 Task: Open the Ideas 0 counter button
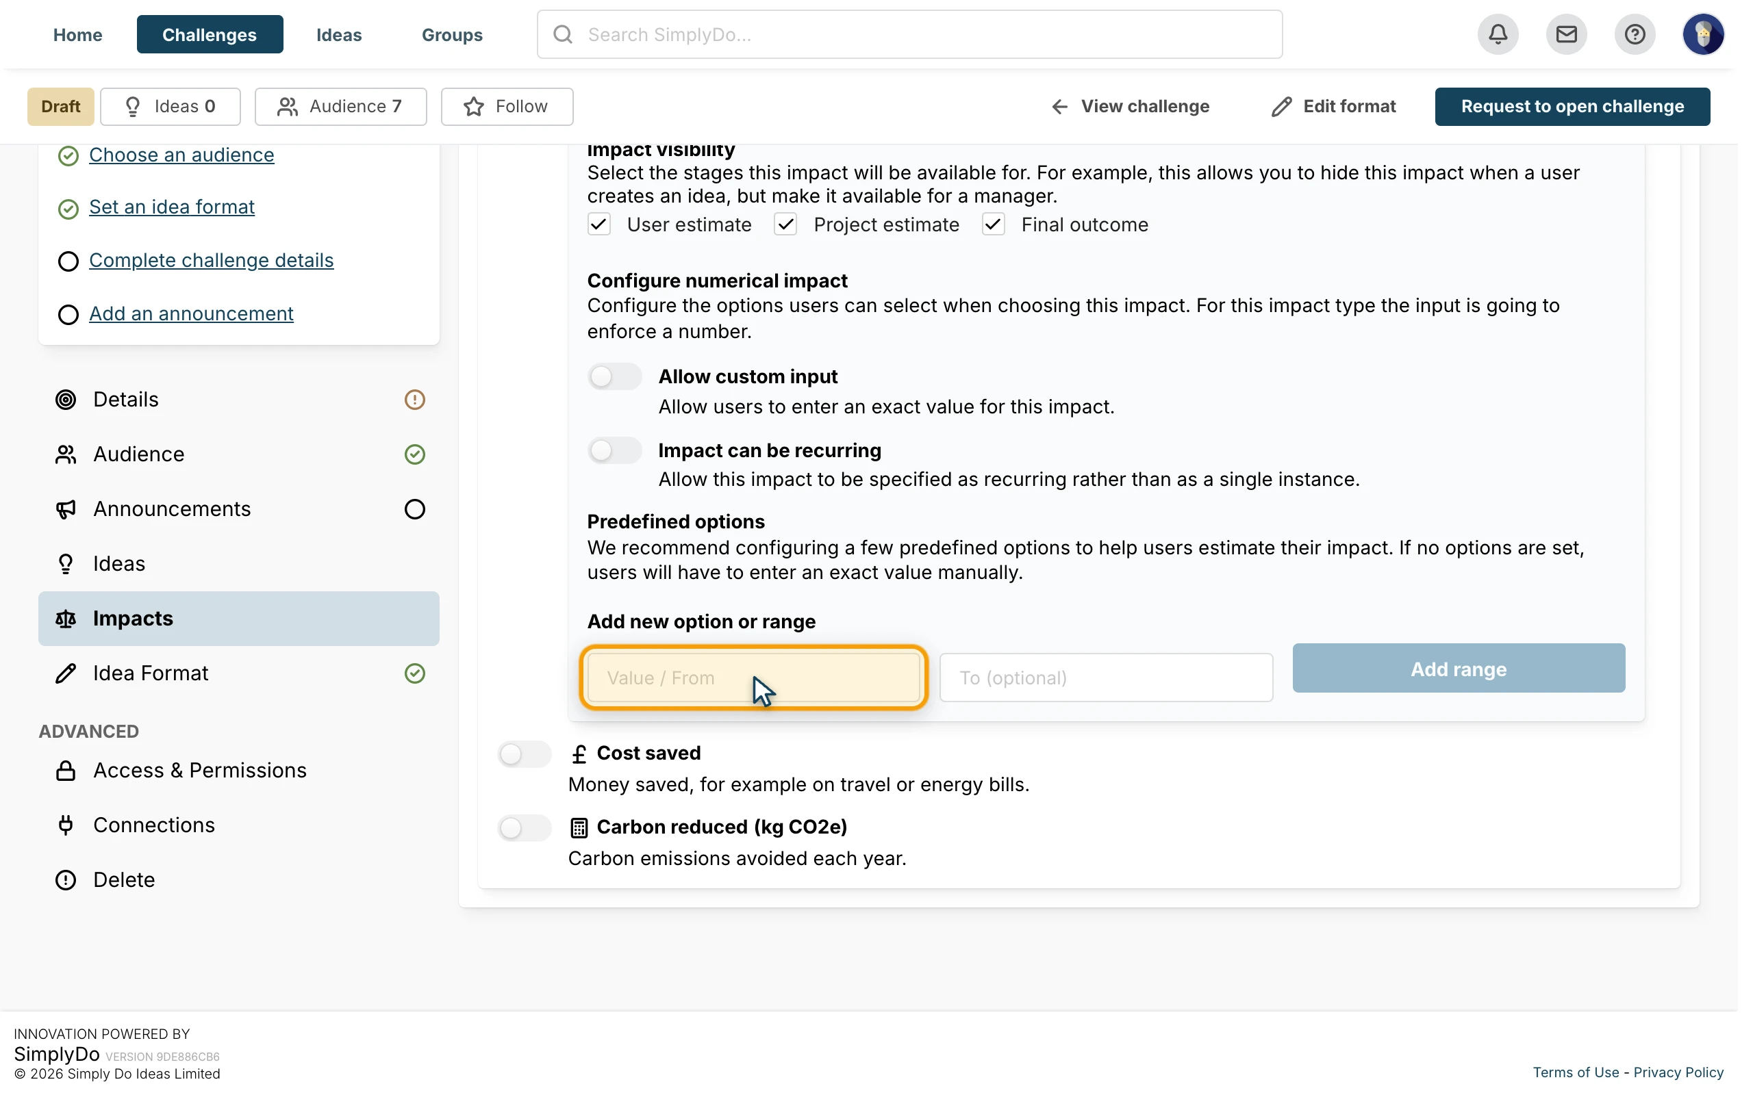[171, 107]
